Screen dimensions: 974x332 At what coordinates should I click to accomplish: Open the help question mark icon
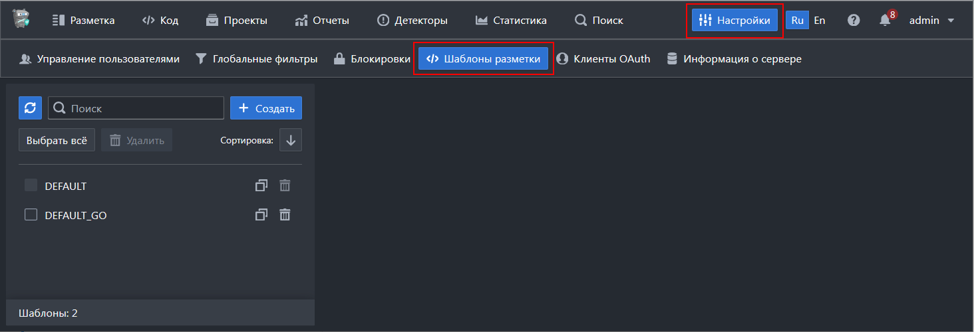(854, 21)
